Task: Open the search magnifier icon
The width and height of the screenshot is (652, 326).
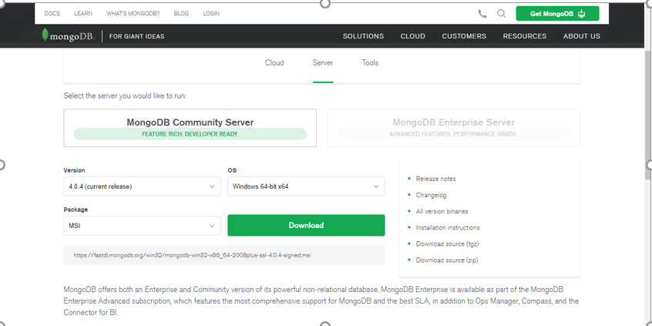Action: coord(502,14)
